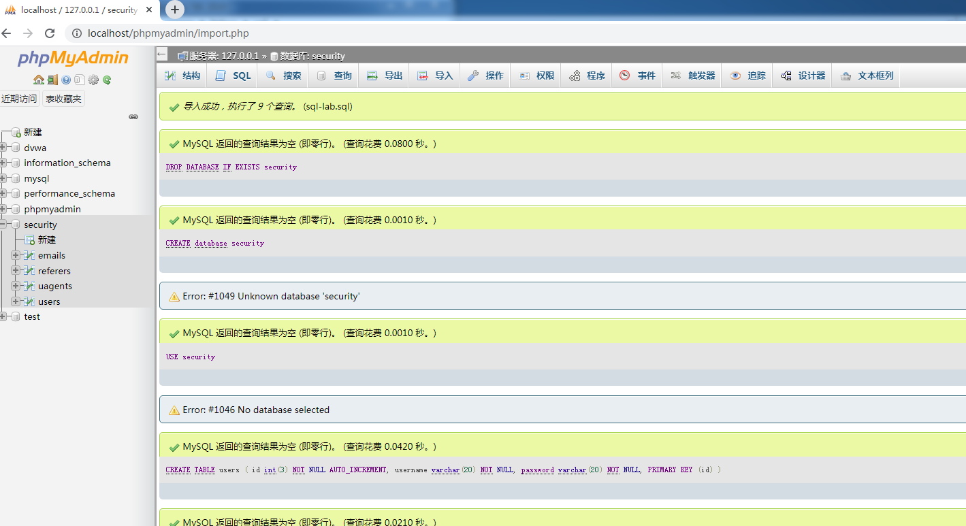Viewport: 966px width, 526px height.
Task: Select the logout door icon
Action: [53, 80]
